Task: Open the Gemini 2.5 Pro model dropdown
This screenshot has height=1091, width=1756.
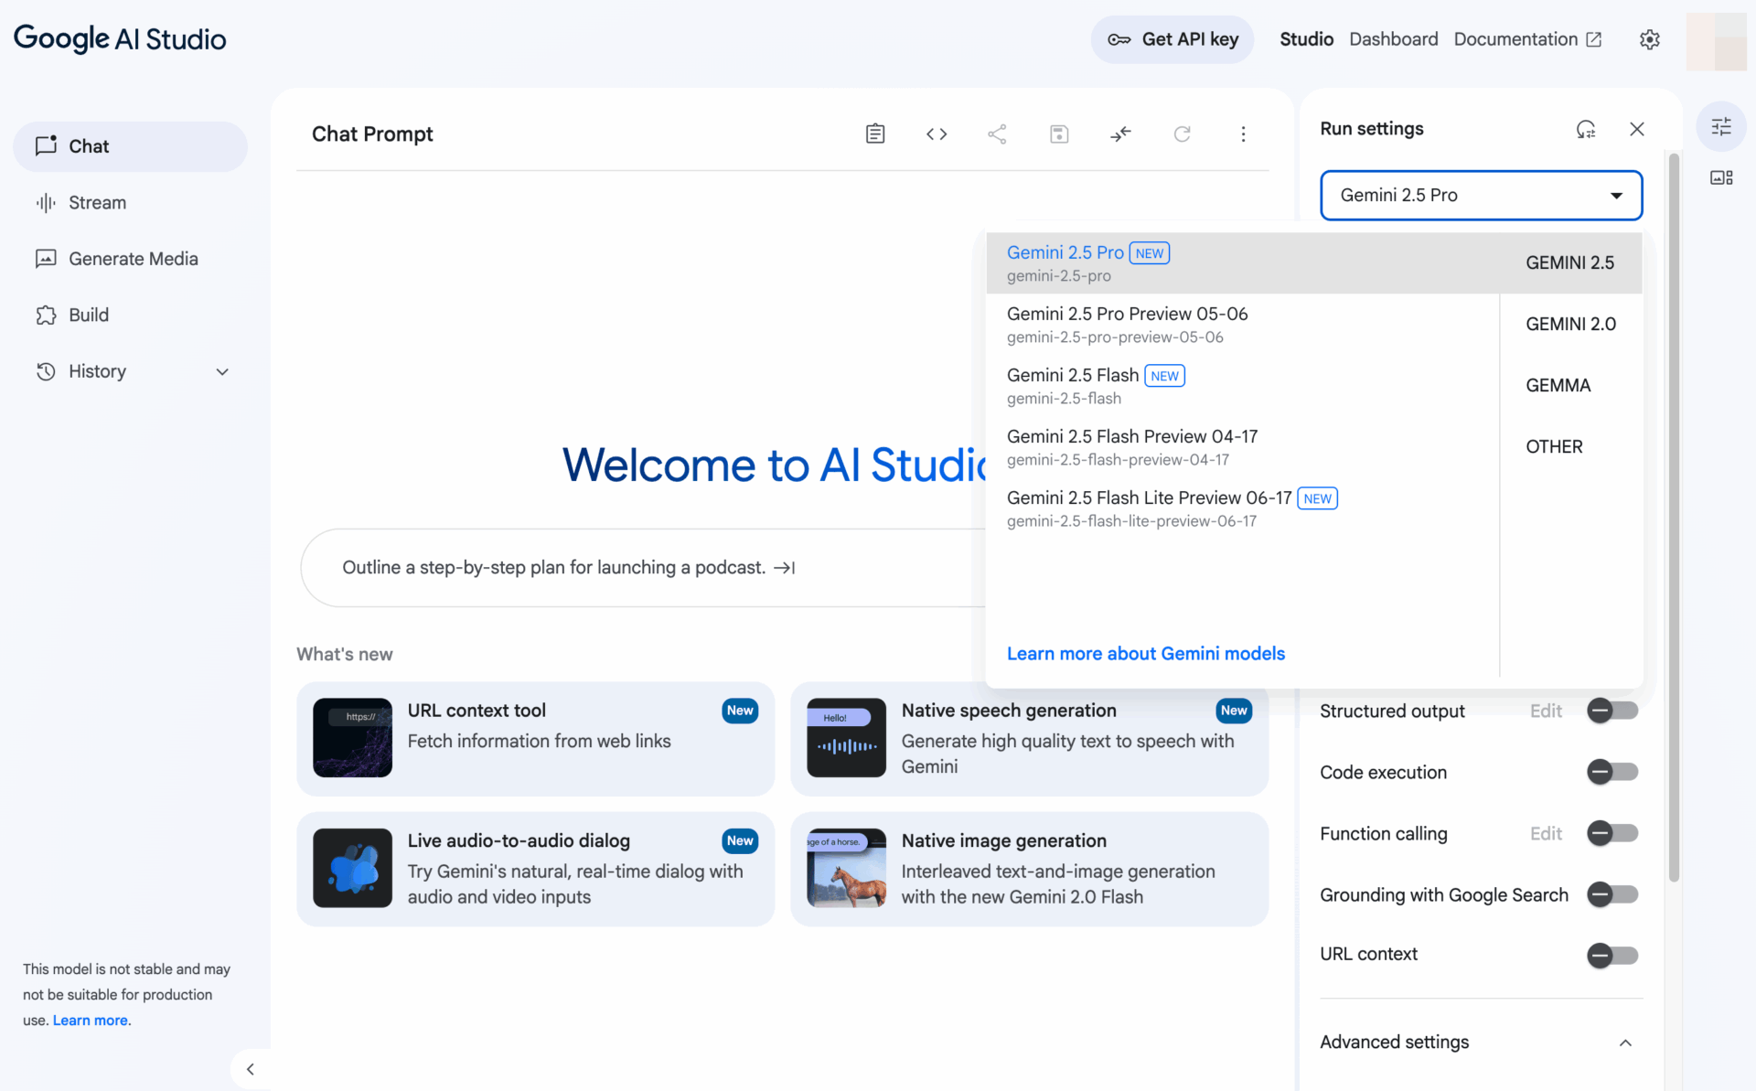Action: coord(1481,195)
